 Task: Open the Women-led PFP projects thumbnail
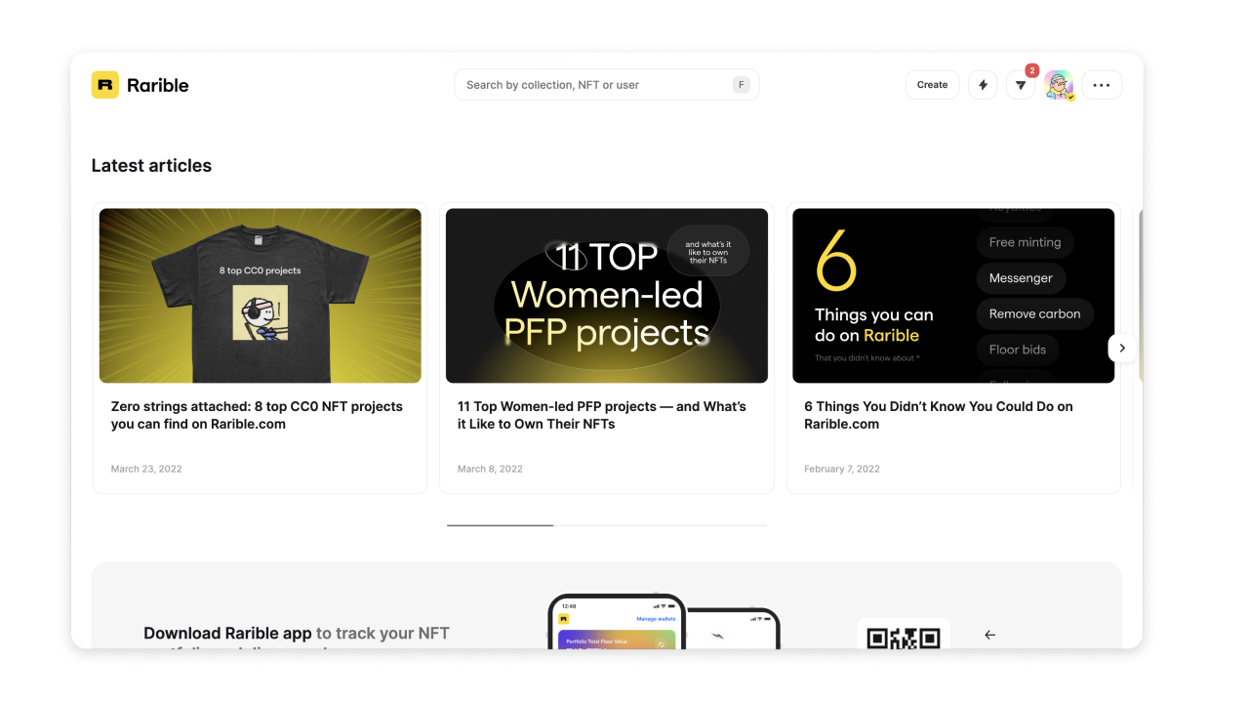(x=607, y=295)
